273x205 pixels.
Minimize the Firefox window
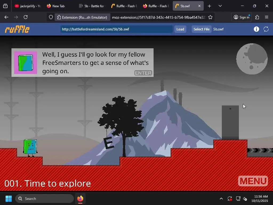242,6
